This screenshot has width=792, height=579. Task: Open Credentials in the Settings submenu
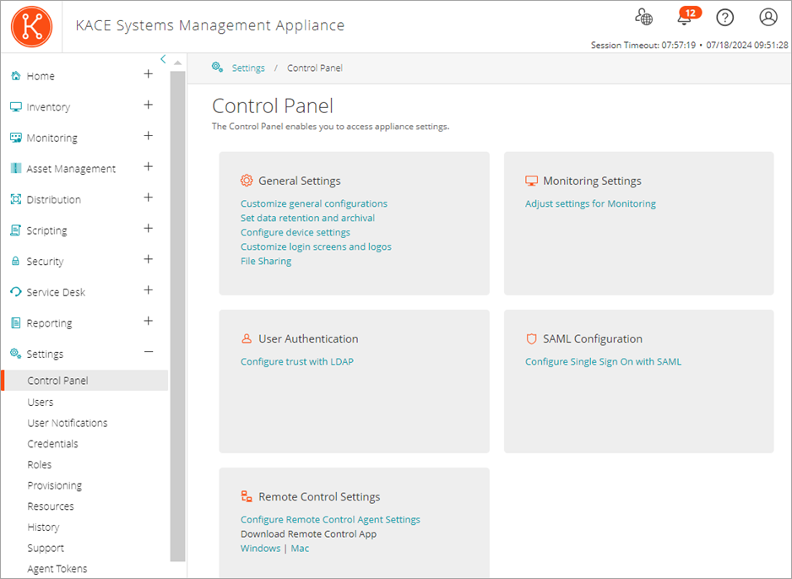tap(52, 444)
